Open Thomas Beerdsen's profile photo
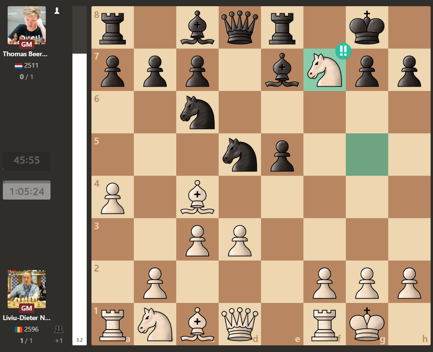The height and width of the screenshot is (352, 433). coord(27,25)
